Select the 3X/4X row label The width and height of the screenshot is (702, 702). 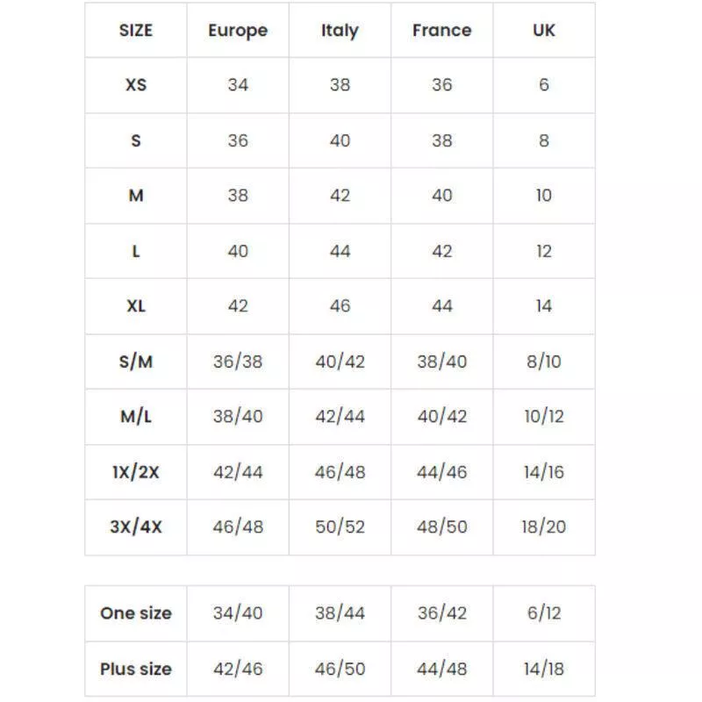[136, 527]
